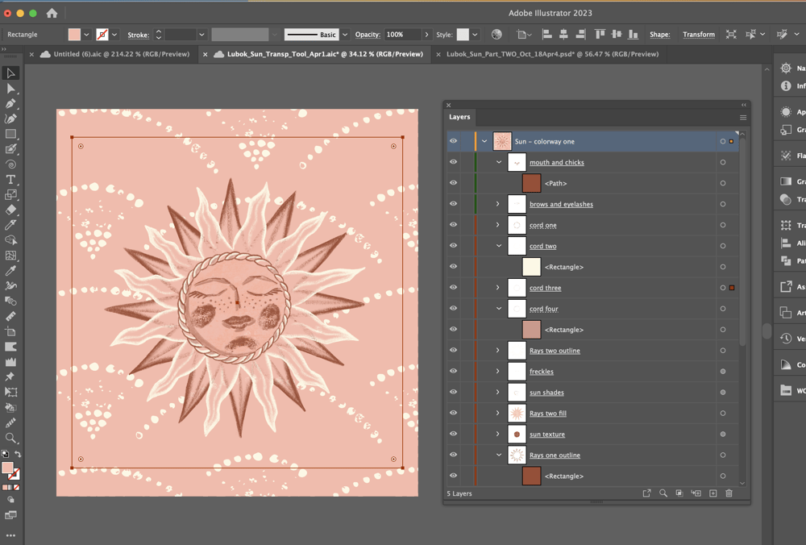Open the Stroke weight dropdown
The image size is (806, 545).
point(202,35)
